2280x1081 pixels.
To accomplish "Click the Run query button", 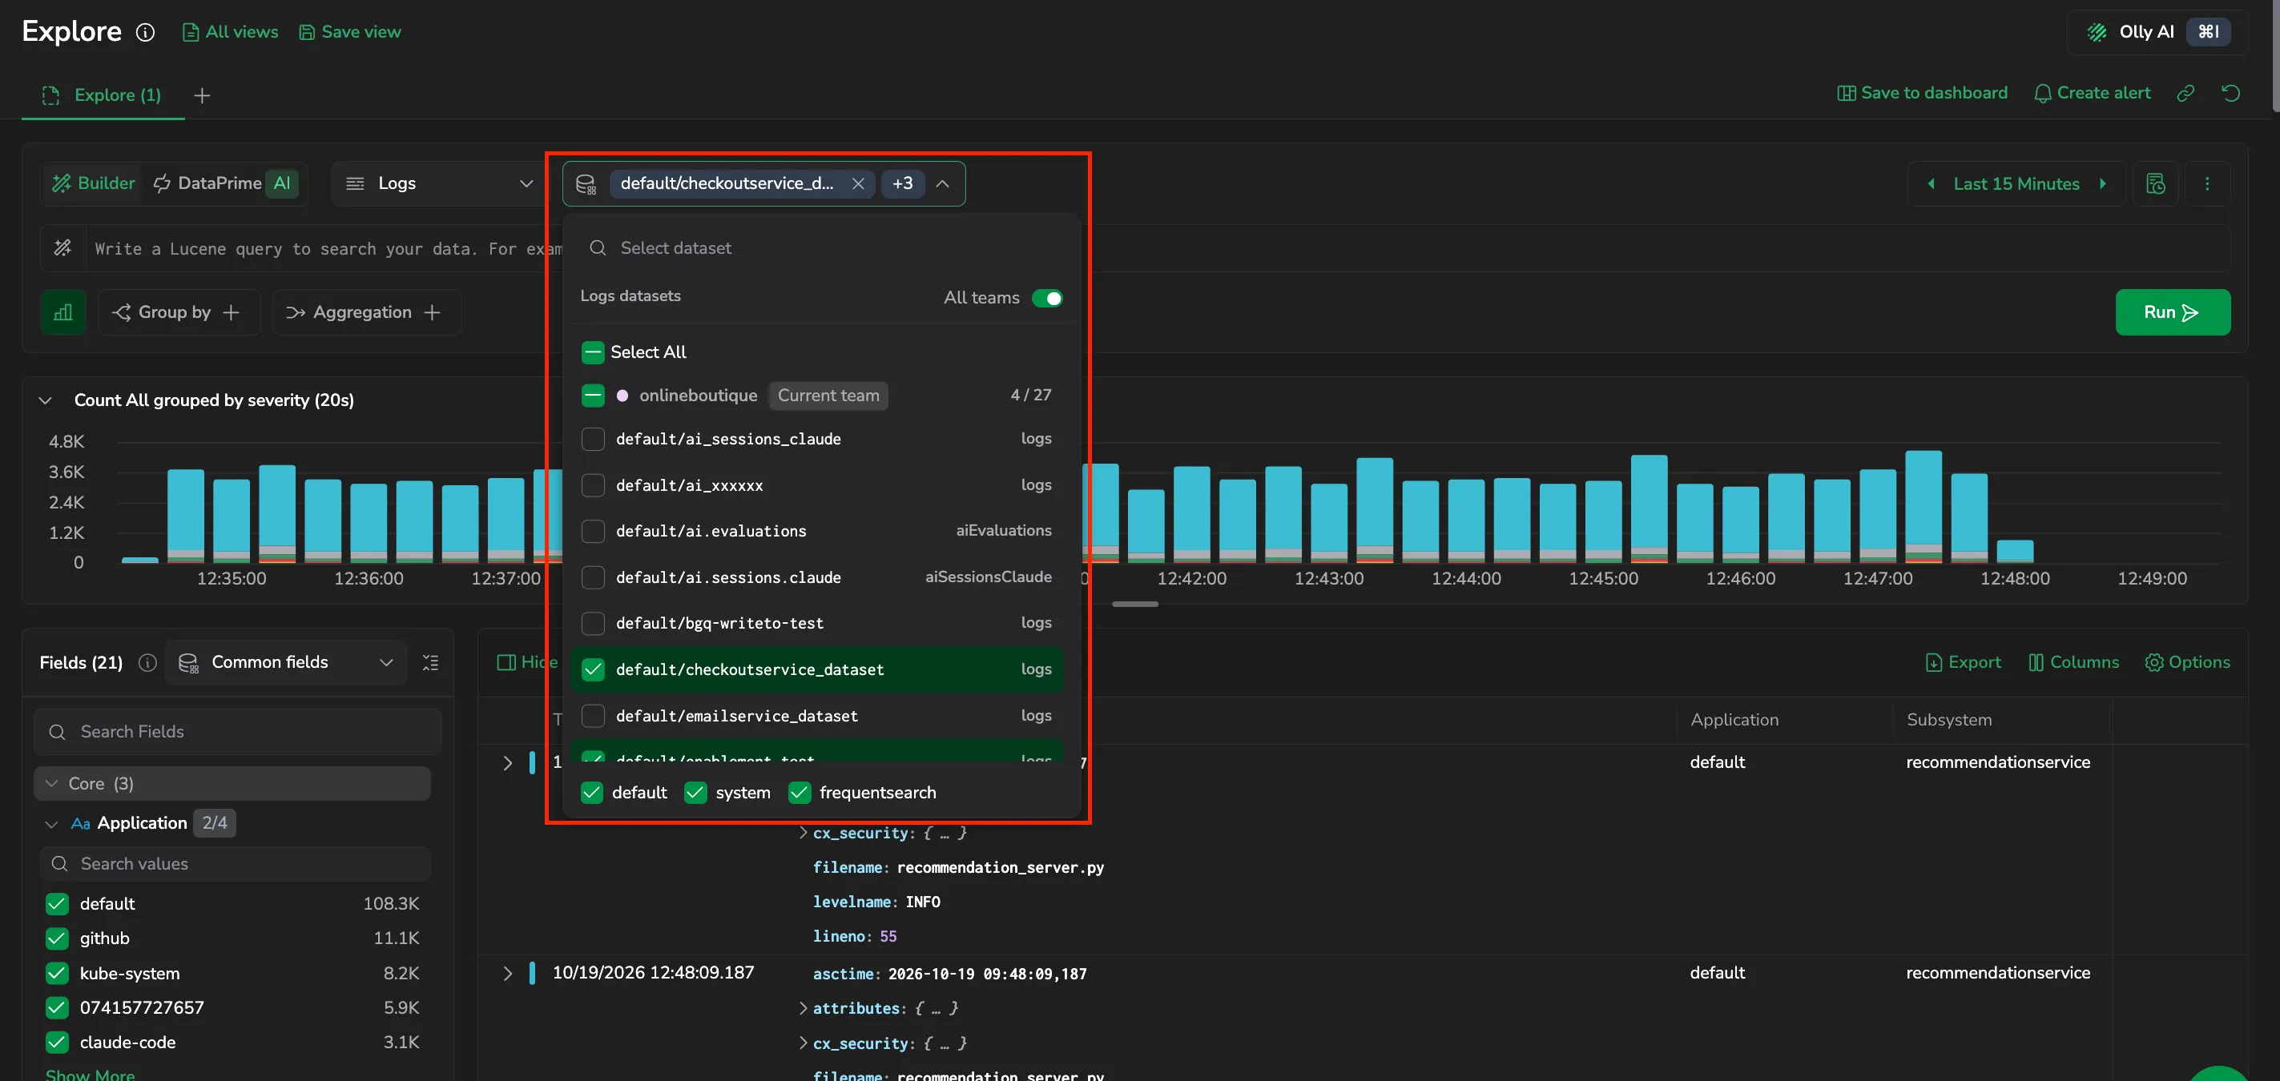I will pyautogui.click(x=2172, y=312).
